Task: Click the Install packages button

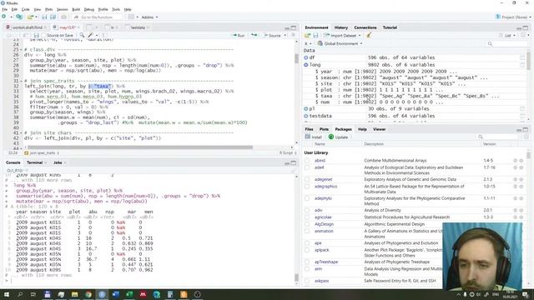Action: (x=314, y=137)
